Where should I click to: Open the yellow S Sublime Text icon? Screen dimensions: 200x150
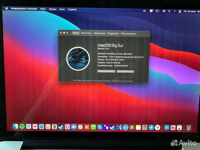tap(132, 127)
